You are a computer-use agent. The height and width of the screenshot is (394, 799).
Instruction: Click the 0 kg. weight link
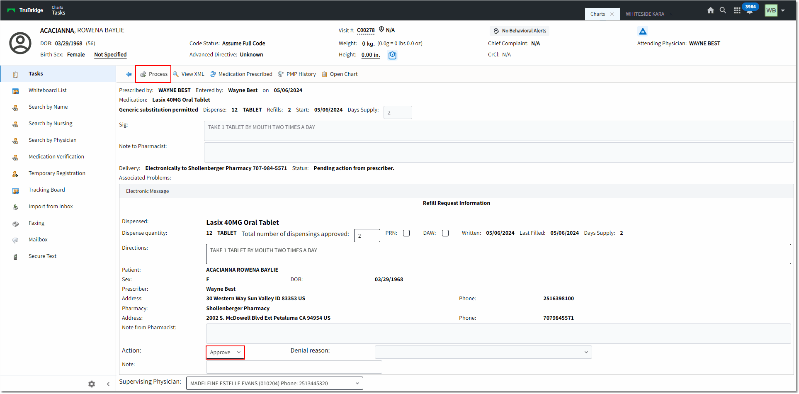pos(368,44)
